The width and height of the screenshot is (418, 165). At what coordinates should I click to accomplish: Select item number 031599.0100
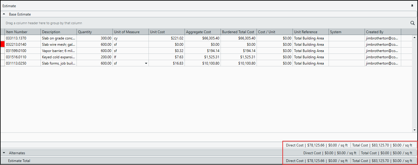(x=23, y=51)
